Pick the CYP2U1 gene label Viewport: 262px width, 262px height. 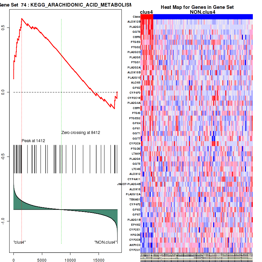coord(135,250)
